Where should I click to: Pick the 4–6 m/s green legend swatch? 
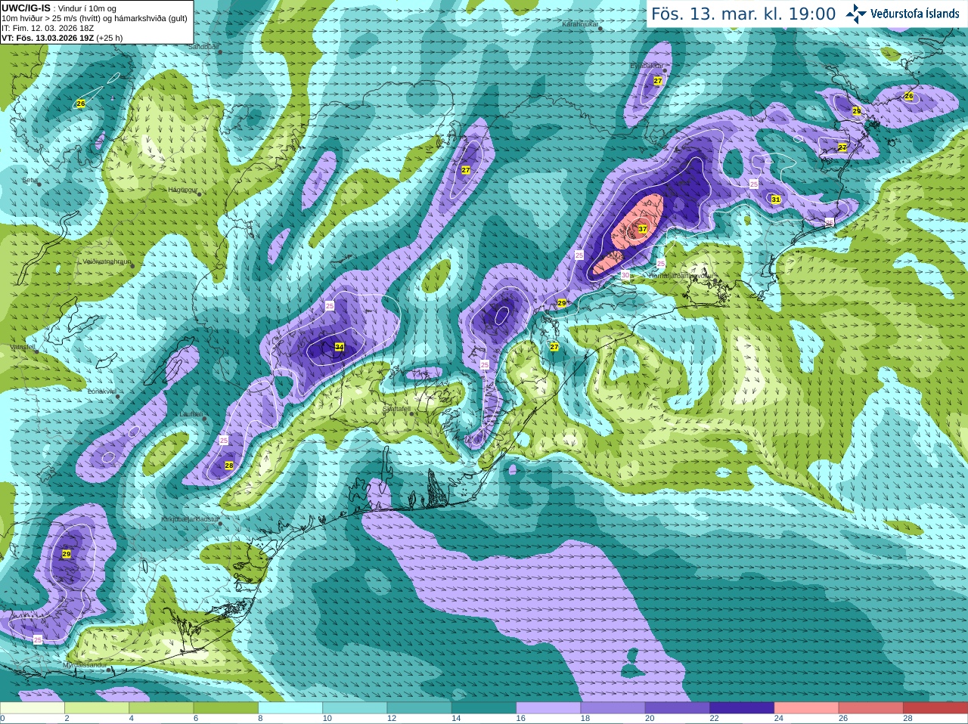point(161,708)
